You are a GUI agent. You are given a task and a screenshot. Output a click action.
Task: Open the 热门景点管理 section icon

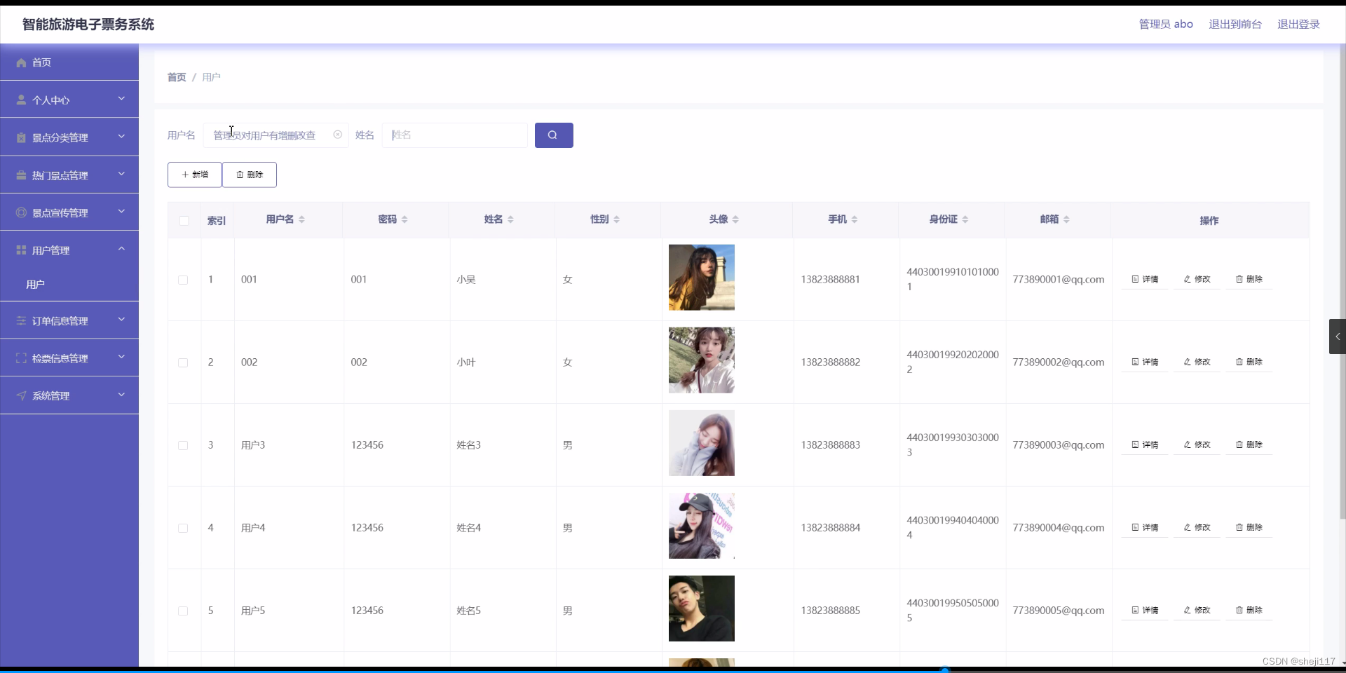click(21, 175)
